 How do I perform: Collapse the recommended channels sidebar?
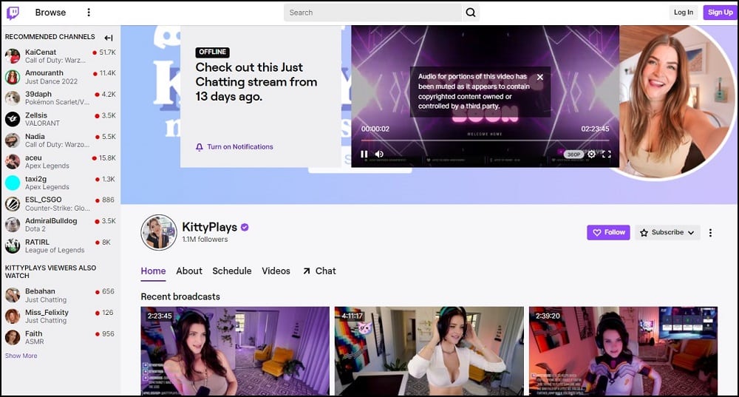point(109,38)
